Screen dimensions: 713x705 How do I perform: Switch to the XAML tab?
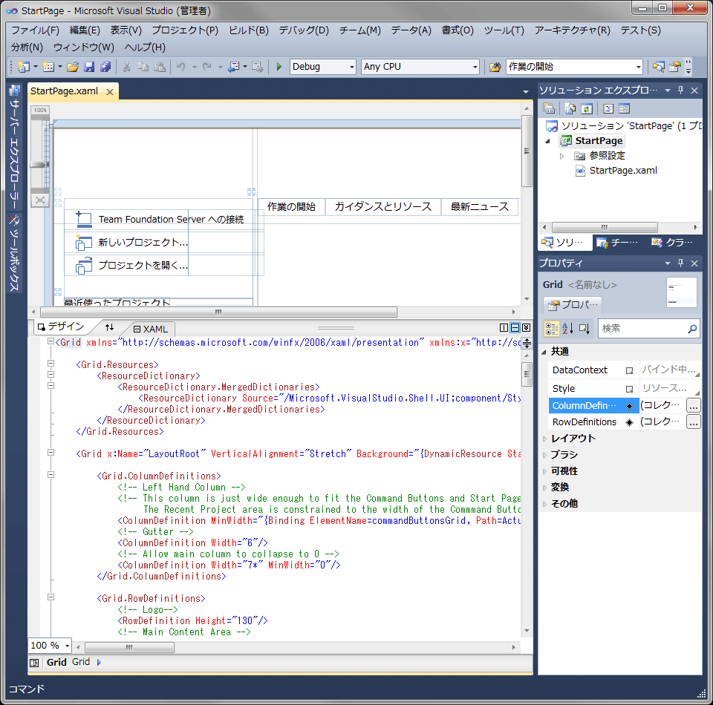(x=151, y=329)
